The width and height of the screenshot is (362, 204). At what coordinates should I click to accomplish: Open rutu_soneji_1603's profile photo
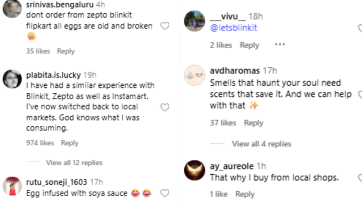pos(12,186)
